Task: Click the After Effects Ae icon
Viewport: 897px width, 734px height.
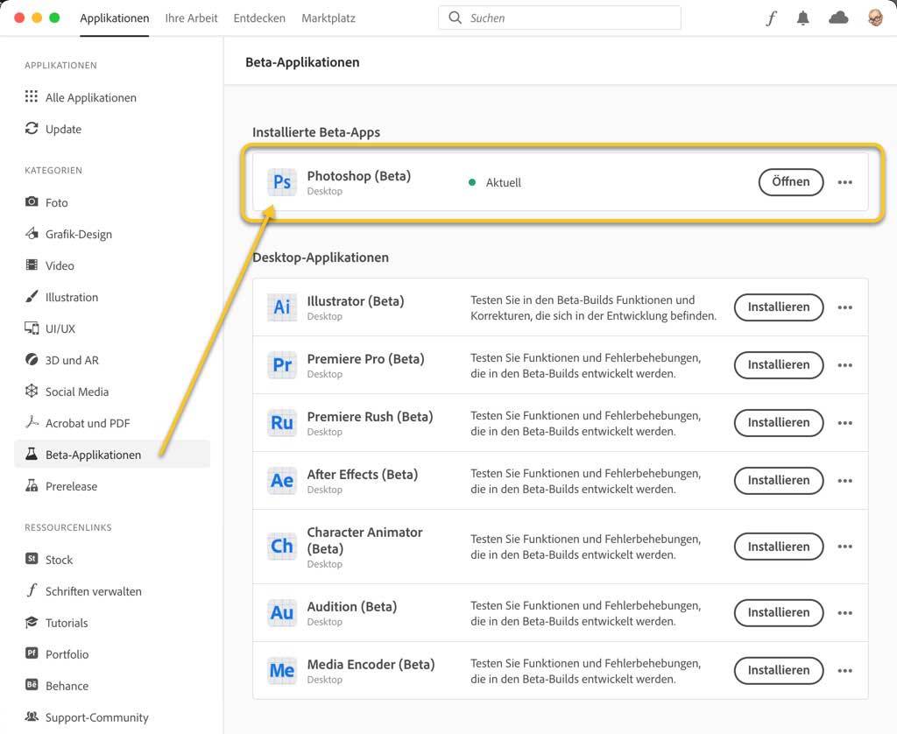Action: click(282, 481)
